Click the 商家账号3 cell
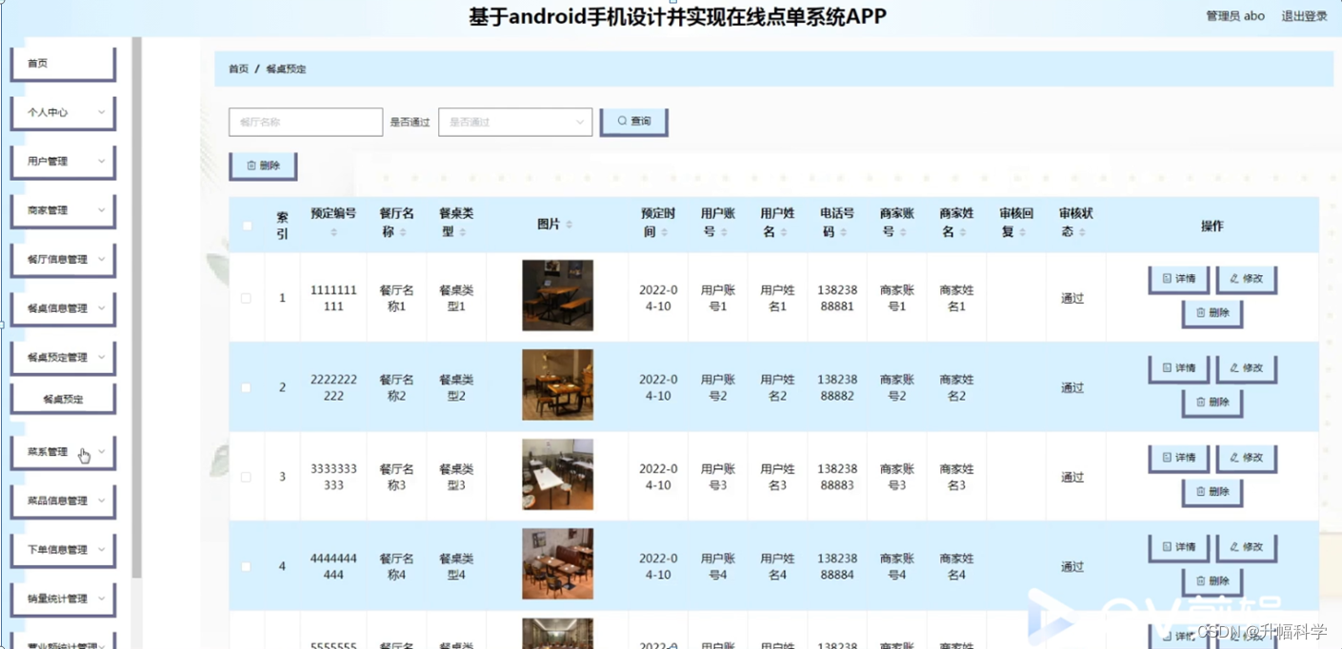Viewport: 1342px width, 649px height. click(x=896, y=477)
